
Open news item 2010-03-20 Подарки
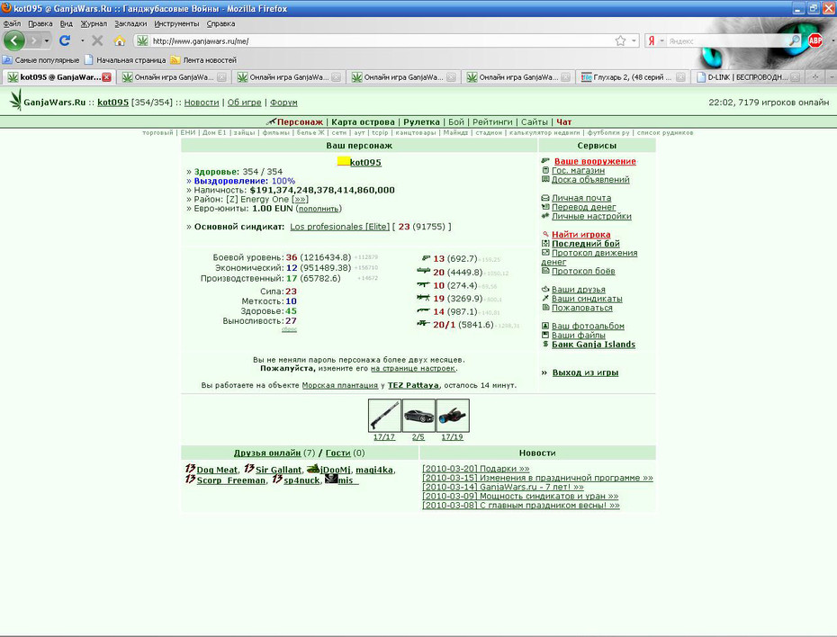475,469
